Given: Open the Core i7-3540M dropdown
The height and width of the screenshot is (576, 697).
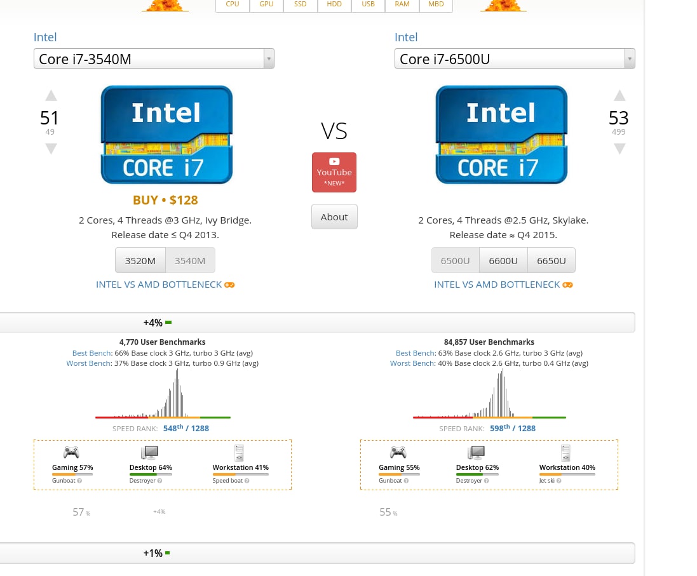Looking at the screenshot, I should pos(154,58).
